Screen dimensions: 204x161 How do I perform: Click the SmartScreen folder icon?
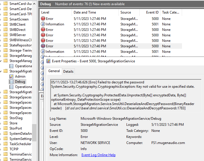point(5,19)
